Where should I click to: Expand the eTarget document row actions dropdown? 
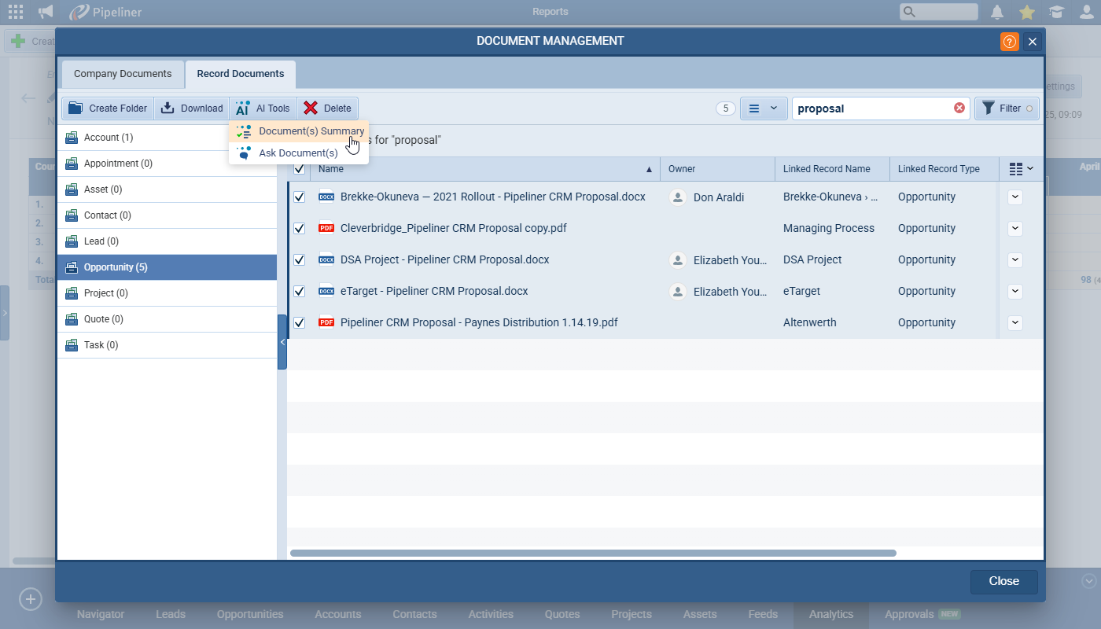pos(1015,291)
